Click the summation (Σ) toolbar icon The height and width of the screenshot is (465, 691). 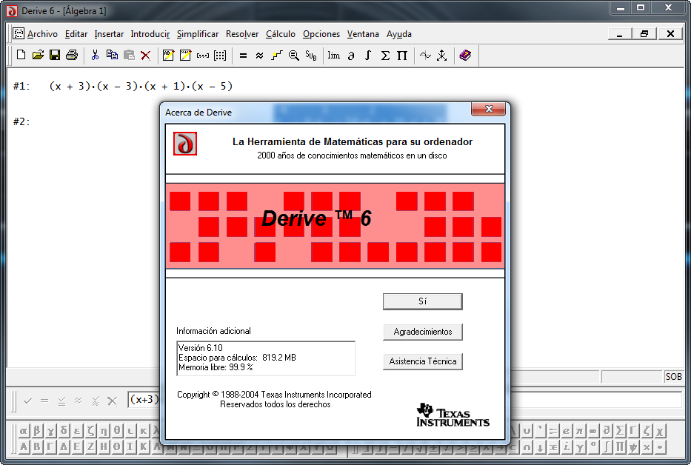click(x=385, y=55)
